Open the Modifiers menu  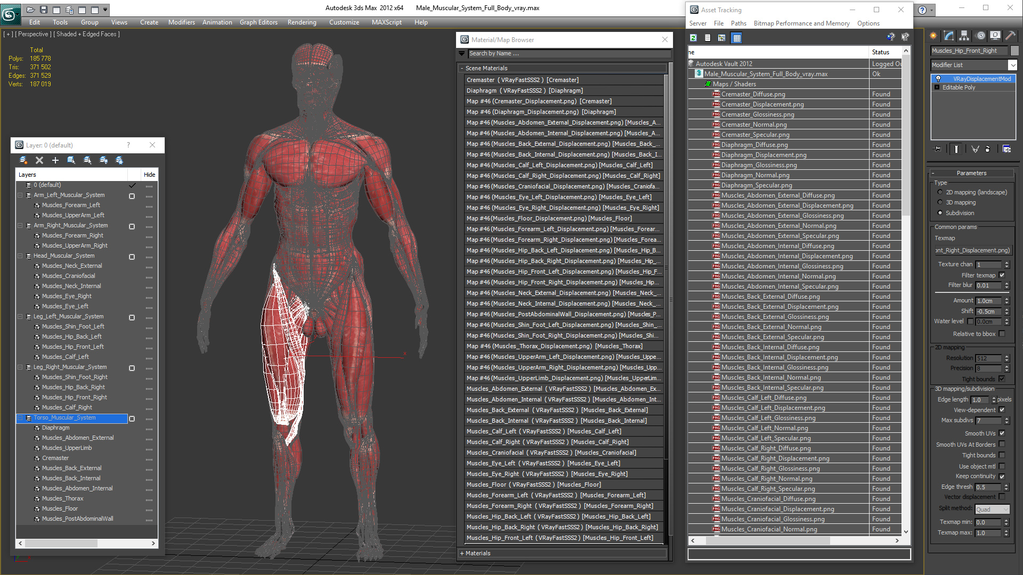pyautogui.click(x=181, y=22)
